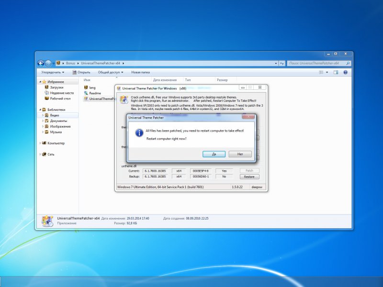
Task: Click Открыть in the Explorer toolbar
Action: tap(81, 72)
